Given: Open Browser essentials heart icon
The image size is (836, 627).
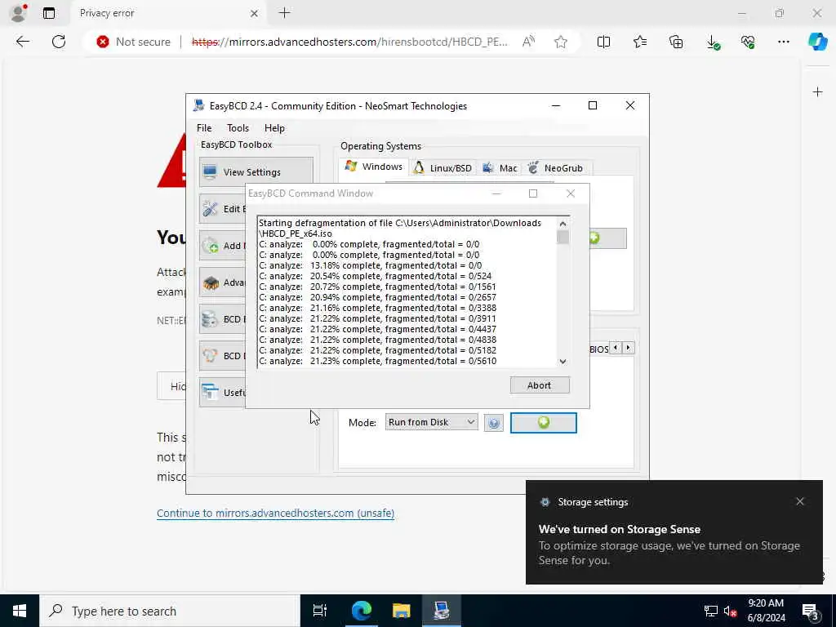Looking at the screenshot, I should tap(748, 42).
